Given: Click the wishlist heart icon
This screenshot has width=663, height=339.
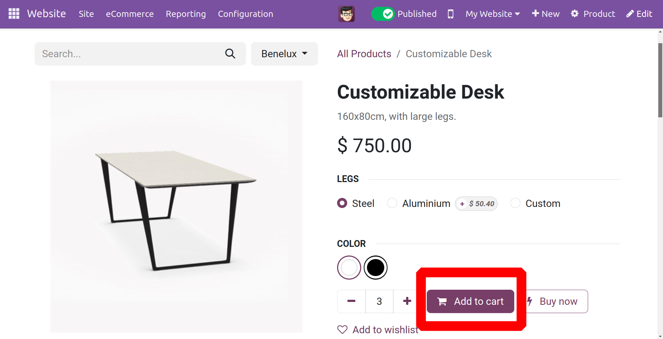Looking at the screenshot, I should click(342, 330).
